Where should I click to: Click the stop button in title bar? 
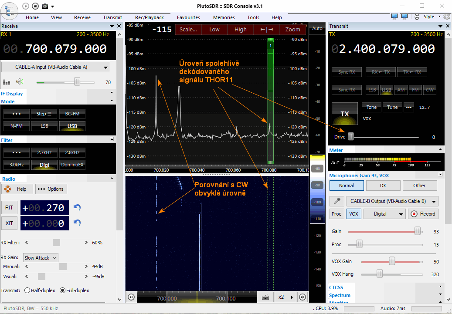click(35, 6)
